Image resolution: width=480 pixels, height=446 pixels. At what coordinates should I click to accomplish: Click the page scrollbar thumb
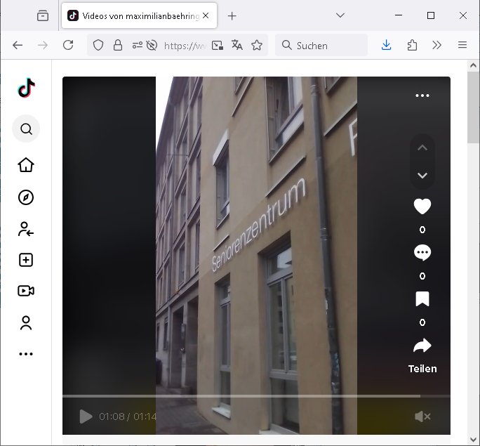(473, 107)
